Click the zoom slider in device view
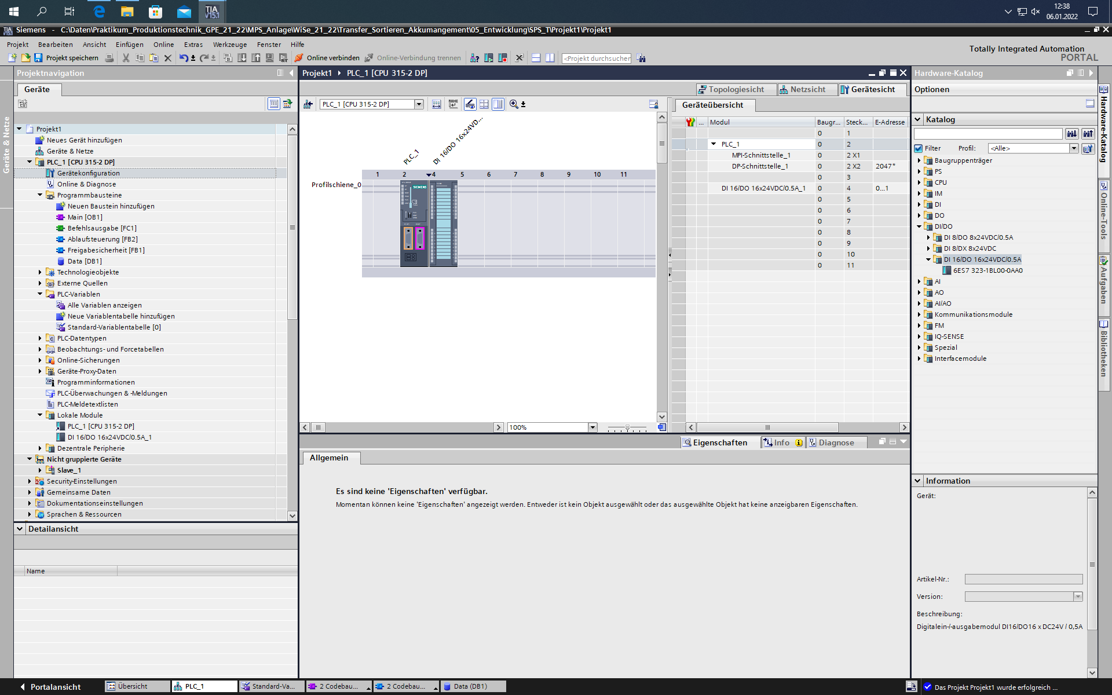The width and height of the screenshot is (1112, 695). [x=627, y=427]
